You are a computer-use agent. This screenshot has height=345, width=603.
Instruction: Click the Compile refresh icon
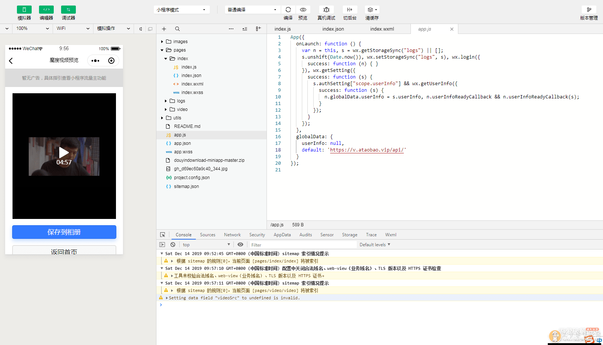[288, 10]
